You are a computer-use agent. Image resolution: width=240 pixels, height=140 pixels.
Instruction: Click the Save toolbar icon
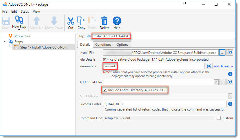pos(6,21)
